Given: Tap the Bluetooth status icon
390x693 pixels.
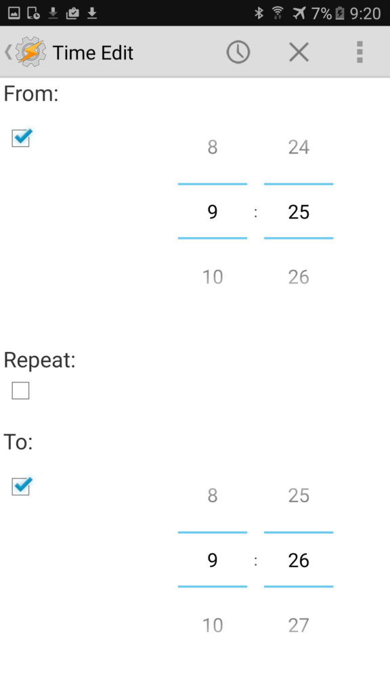Looking at the screenshot, I should pyautogui.click(x=259, y=14).
